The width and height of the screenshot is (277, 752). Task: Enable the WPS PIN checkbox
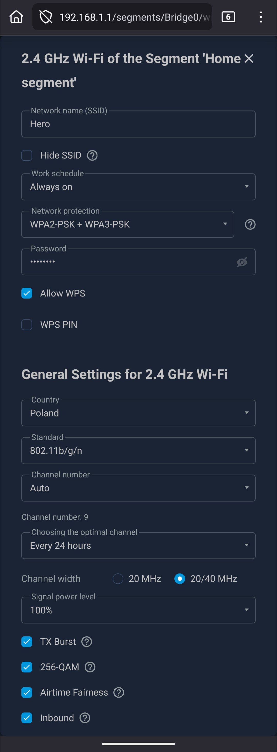coord(27,325)
